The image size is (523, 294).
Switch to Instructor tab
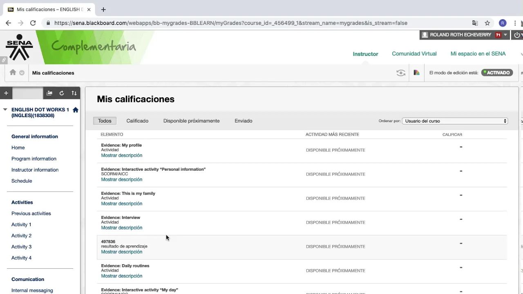[365, 54]
